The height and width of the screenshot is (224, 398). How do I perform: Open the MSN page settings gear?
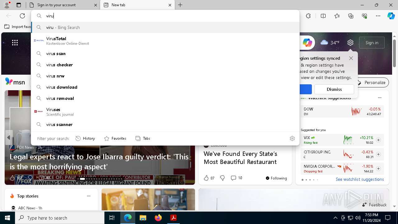point(350,43)
